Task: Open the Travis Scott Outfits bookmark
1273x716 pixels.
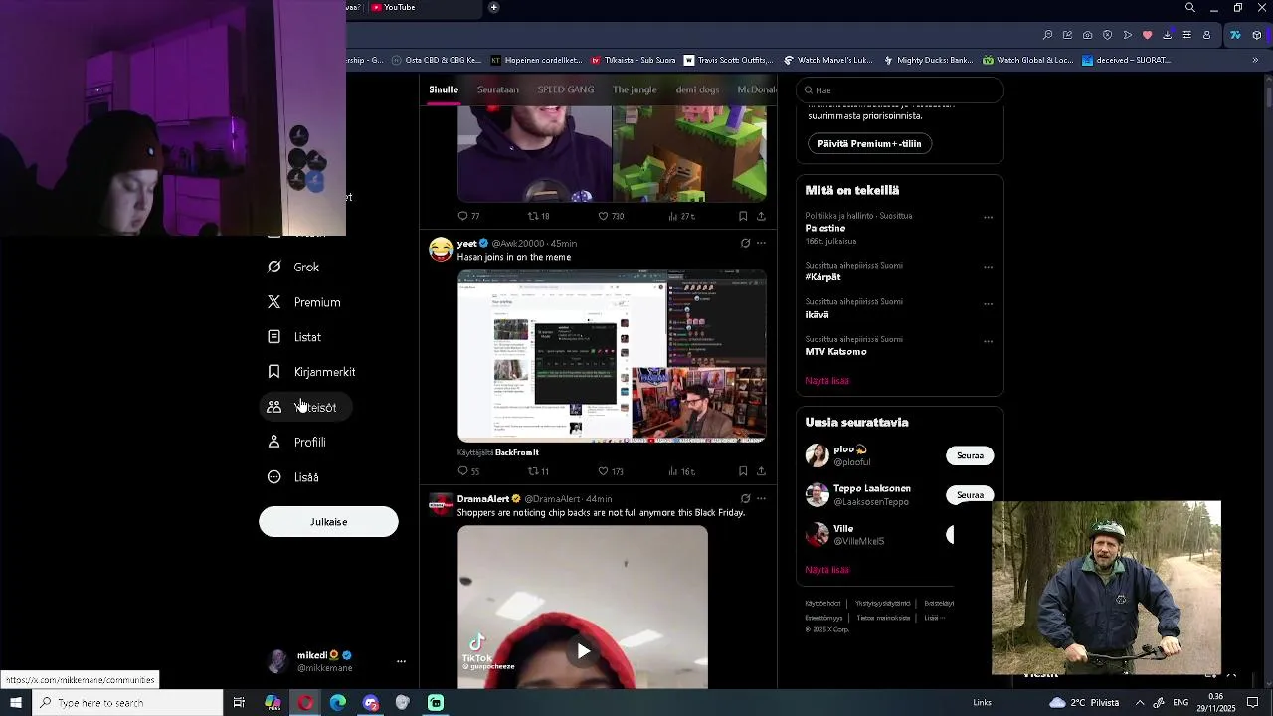Action: tap(728, 60)
